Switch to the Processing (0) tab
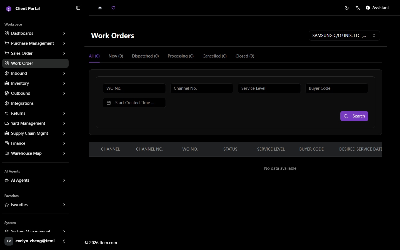Image resolution: width=400 pixels, height=250 pixels. (x=181, y=56)
